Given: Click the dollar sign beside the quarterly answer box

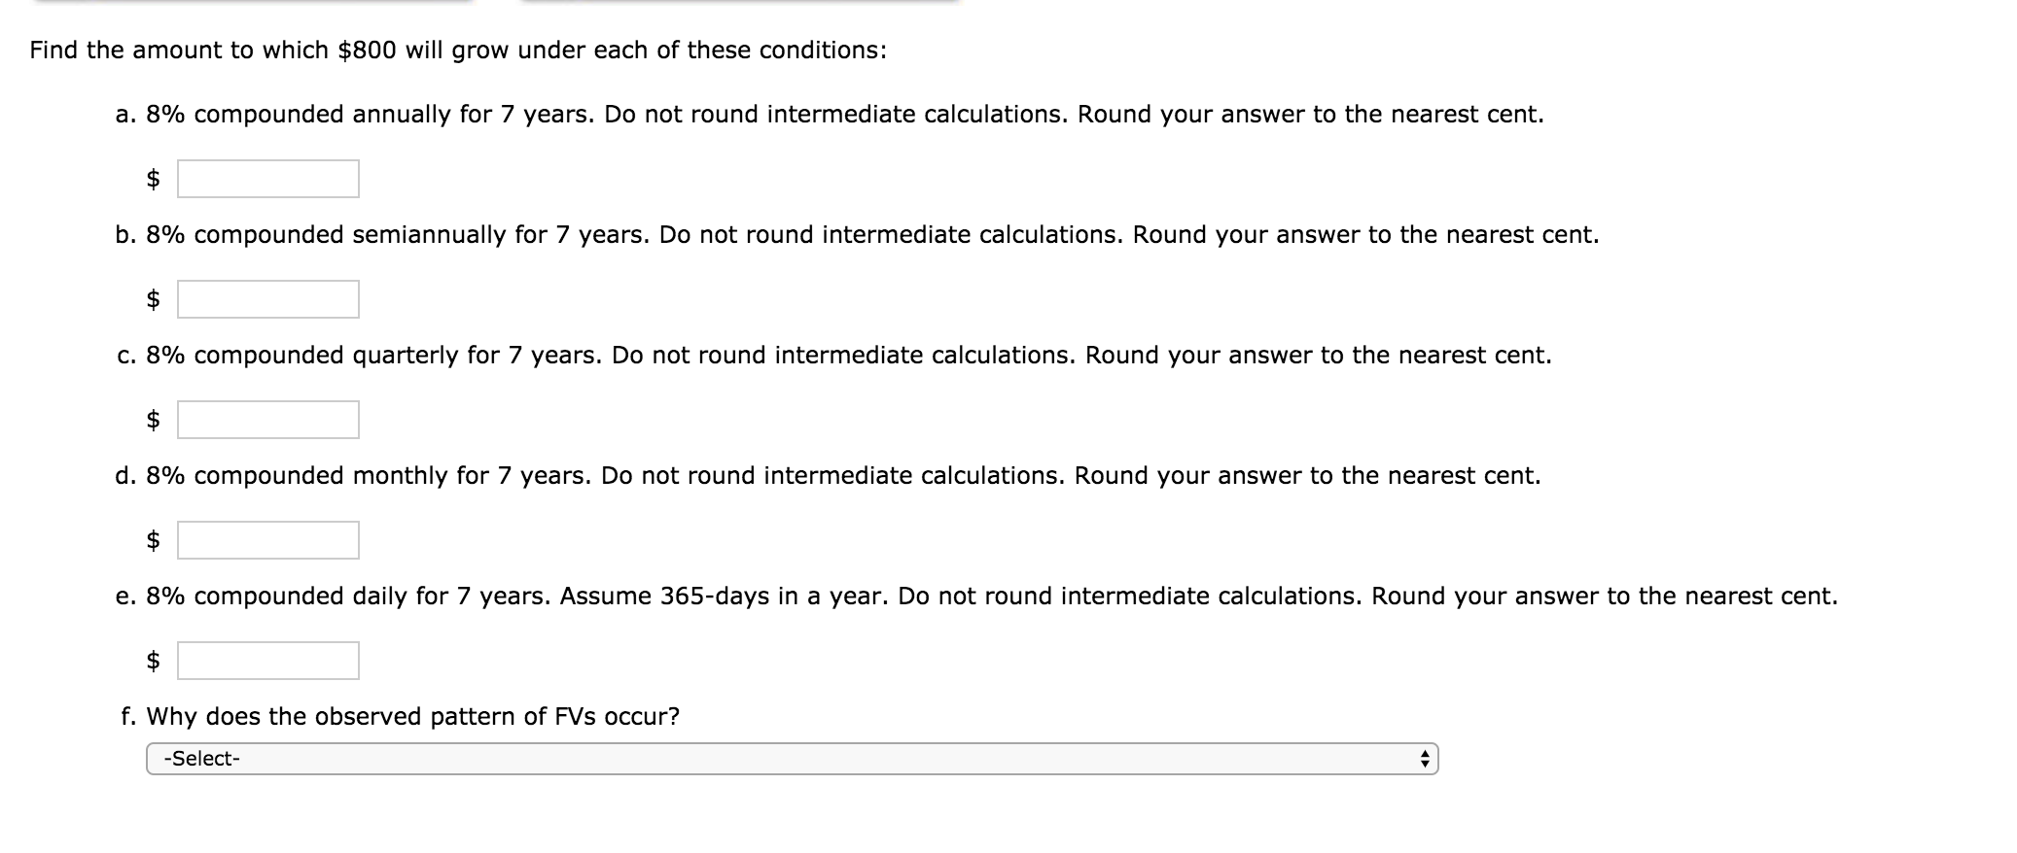Looking at the screenshot, I should (154, 421).
